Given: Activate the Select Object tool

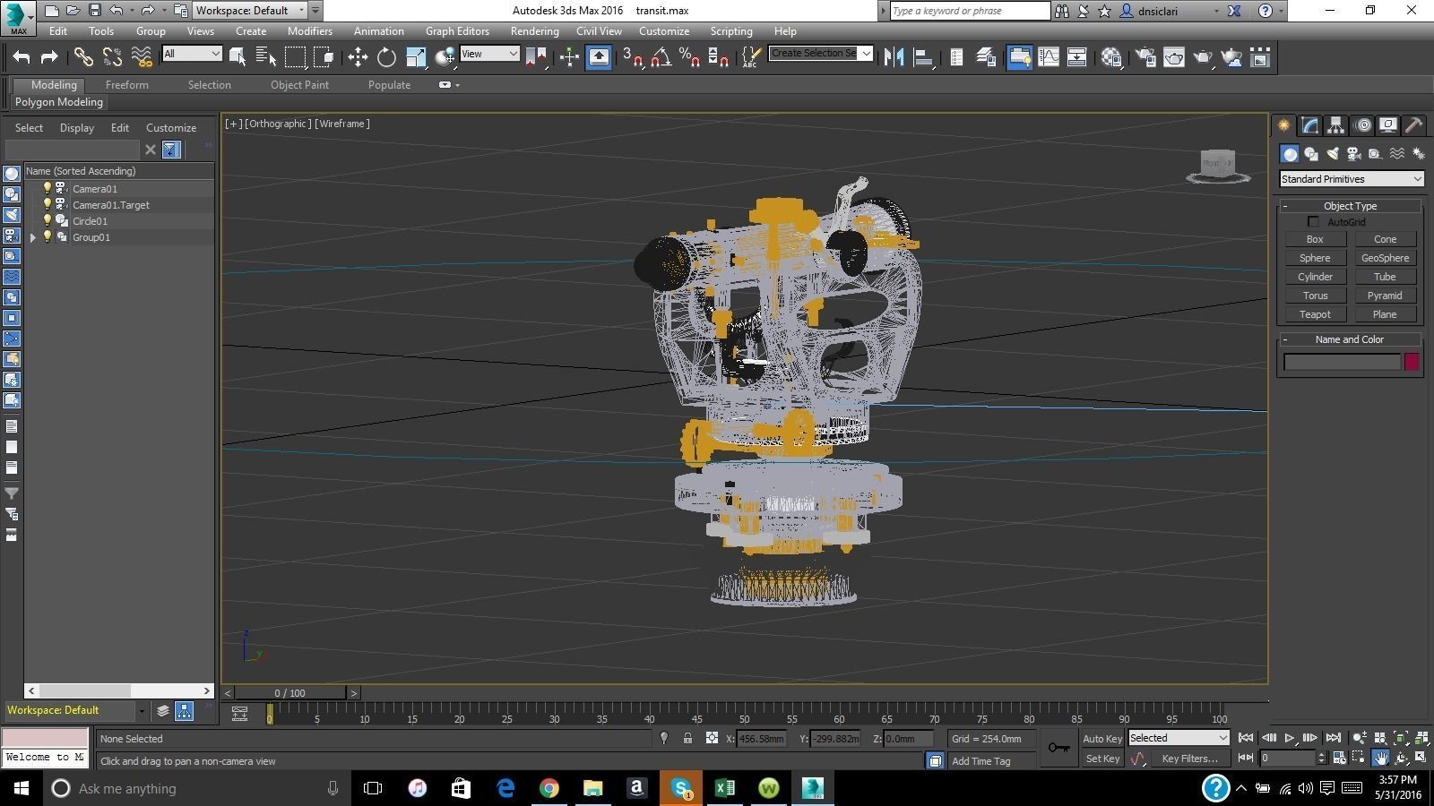Looking at the screenshot, I should coord(238,57).
